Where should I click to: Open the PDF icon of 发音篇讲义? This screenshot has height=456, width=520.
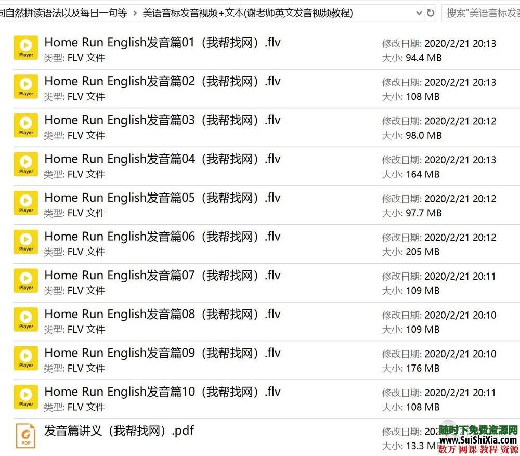tap(25, 435)
